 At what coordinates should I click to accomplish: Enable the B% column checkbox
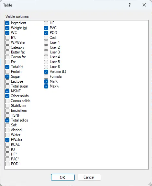point(7,38)
